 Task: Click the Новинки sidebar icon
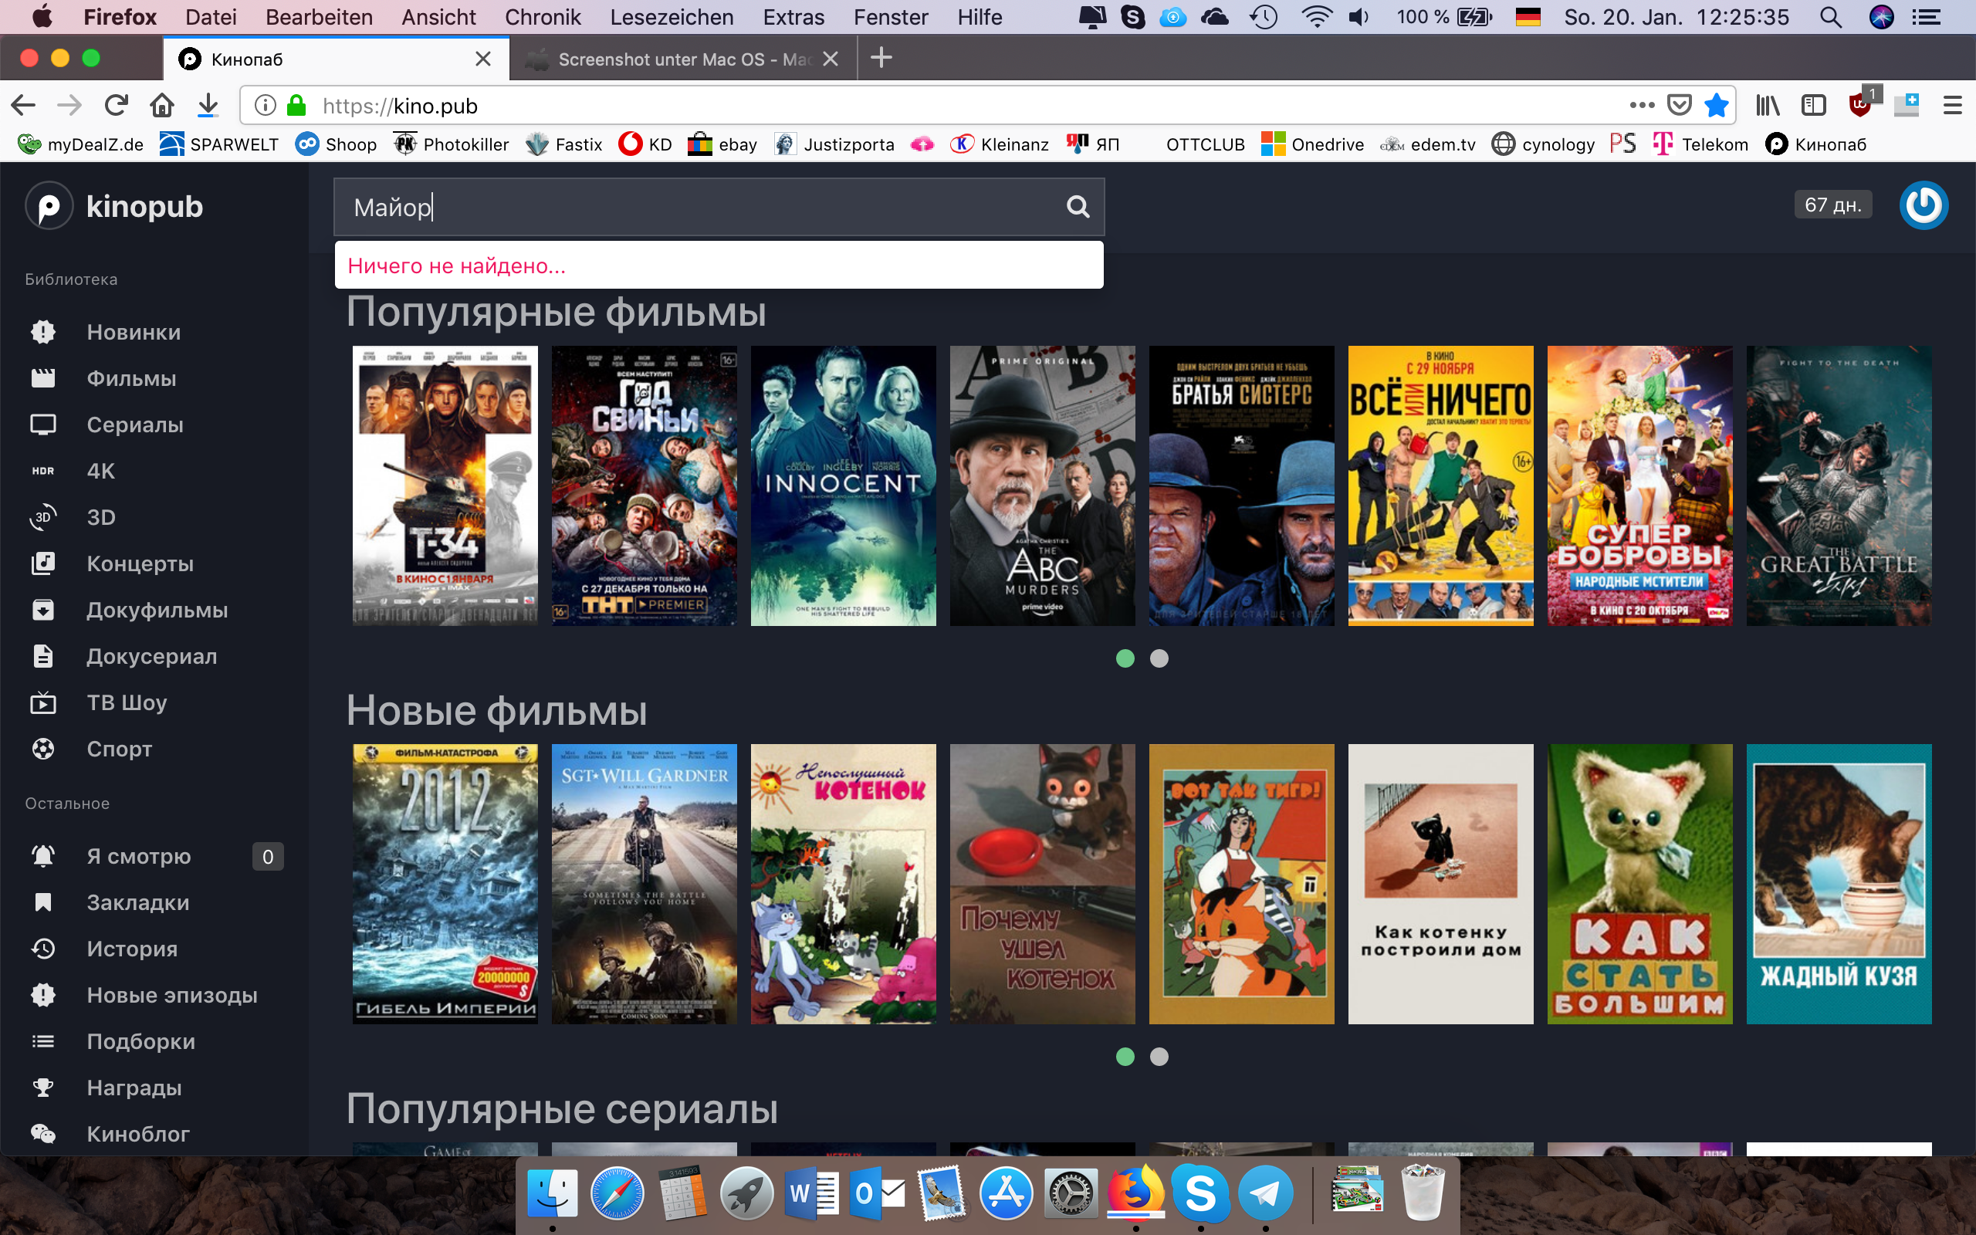pos(43,332)
